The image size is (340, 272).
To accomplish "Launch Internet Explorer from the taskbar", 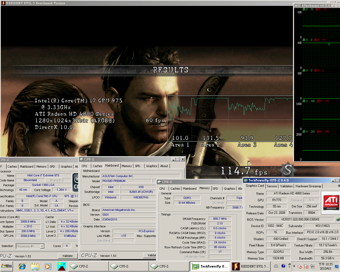I will tap(22, 266).
